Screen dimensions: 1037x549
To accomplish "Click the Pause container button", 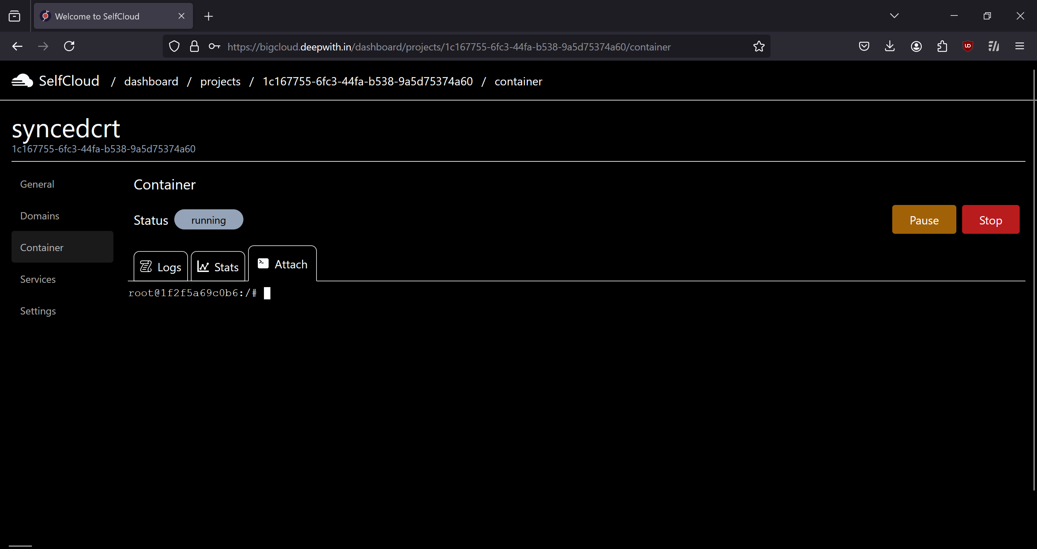I will click(x=924, y=220).
